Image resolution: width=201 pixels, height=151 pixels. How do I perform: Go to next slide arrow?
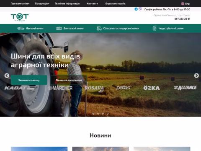point(196,75)
